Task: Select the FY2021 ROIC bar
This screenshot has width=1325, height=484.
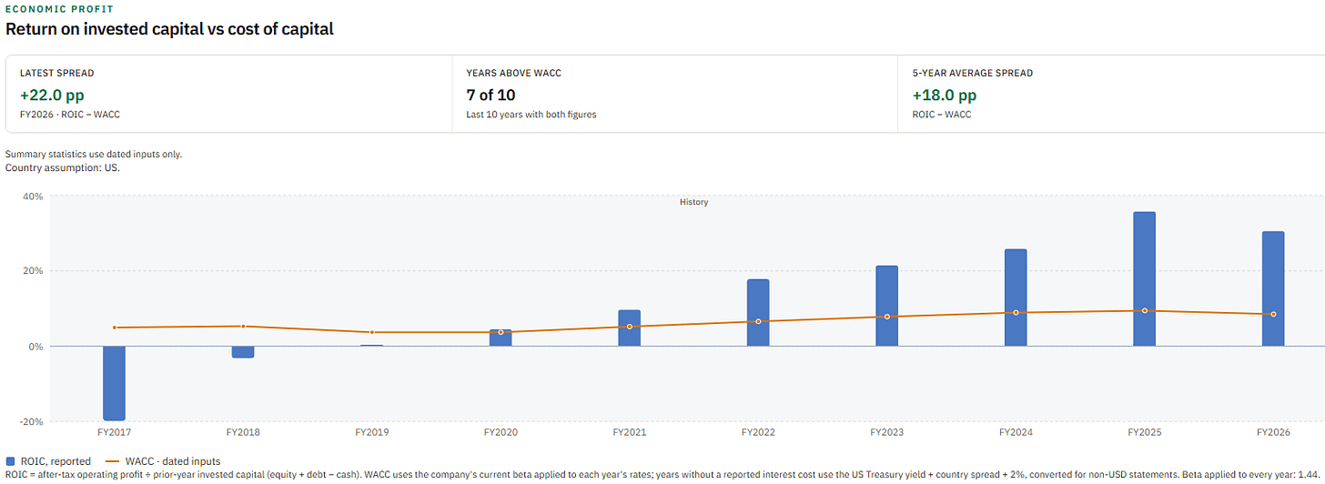Action: [629, 328]
